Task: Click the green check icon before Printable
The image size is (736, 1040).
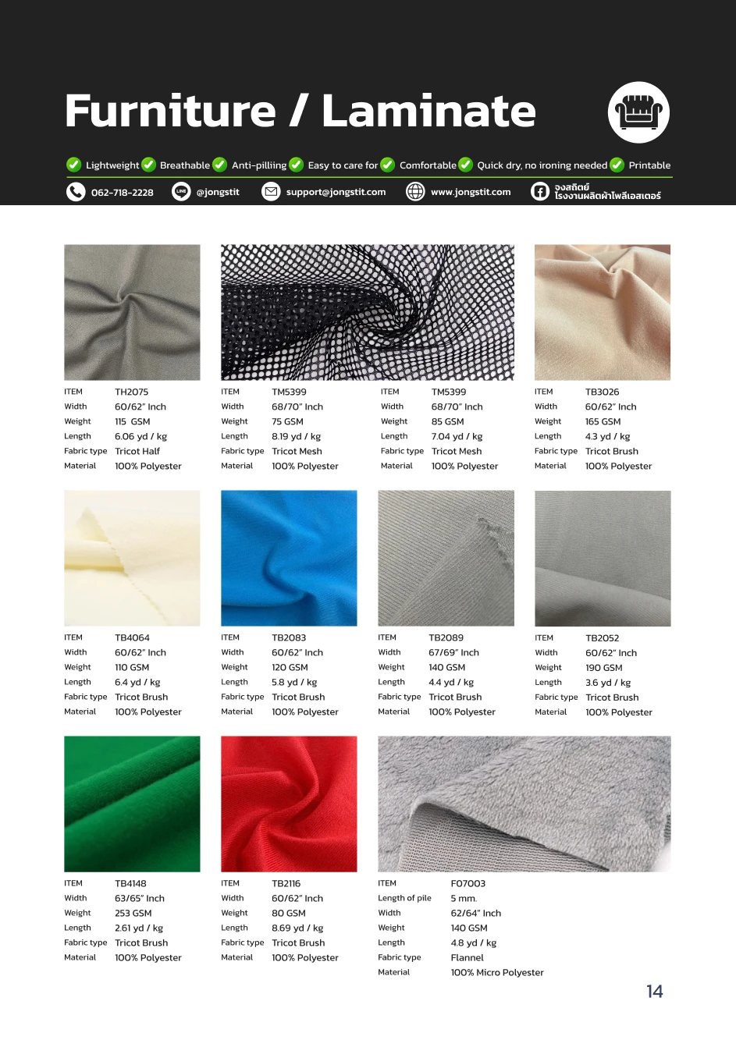Action: (617, 165)
